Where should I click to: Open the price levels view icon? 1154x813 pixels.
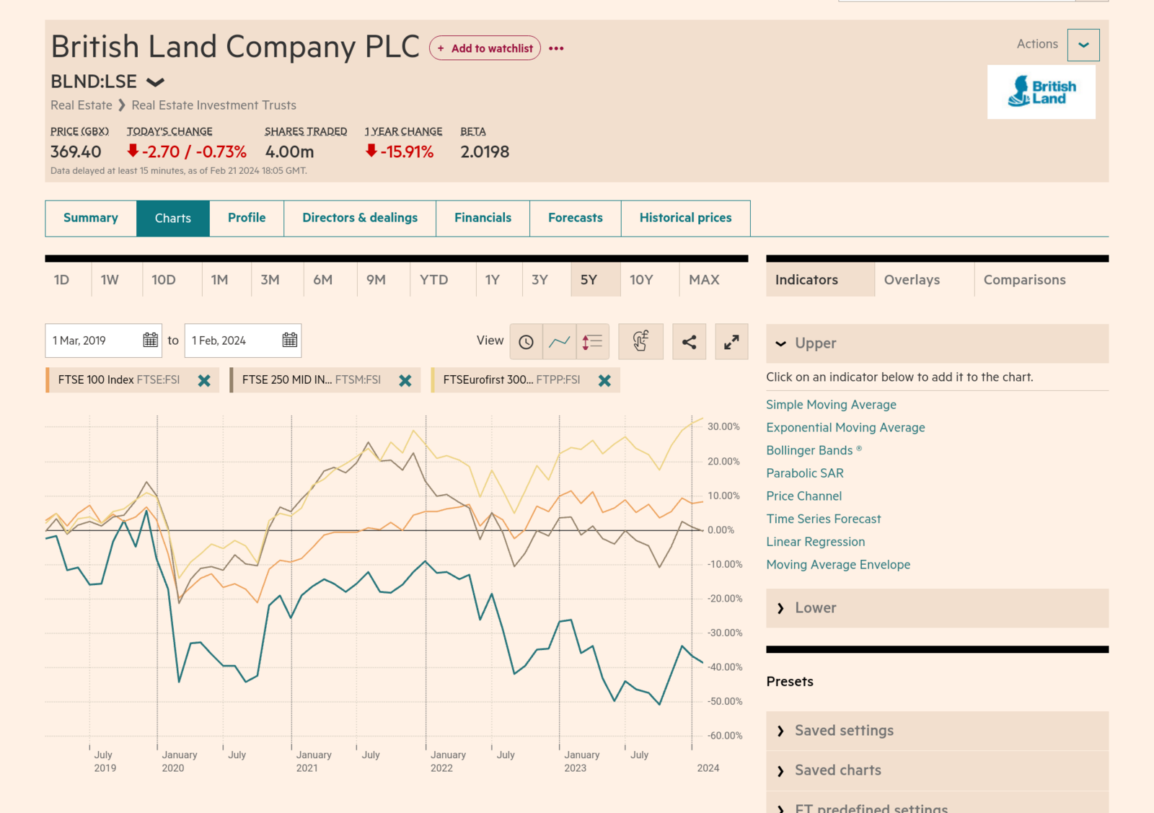pos(592,341)
